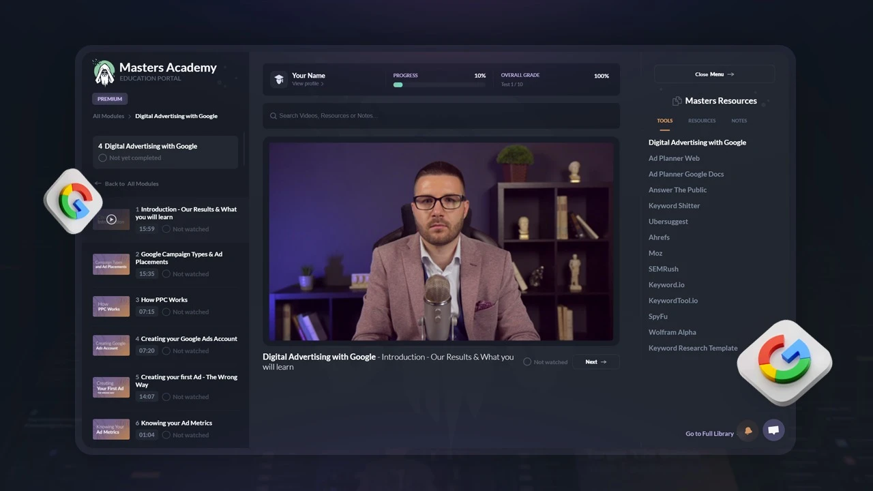873x491 pixels.
Task: Click the Masters Resources documents icon
Action: pos(677,101)
